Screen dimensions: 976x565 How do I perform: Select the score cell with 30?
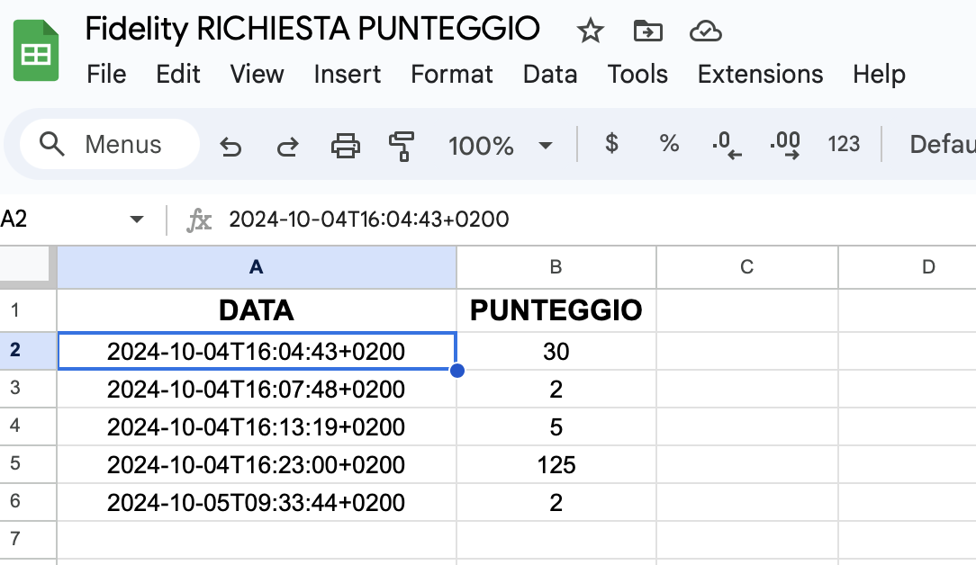coord(556,351)
